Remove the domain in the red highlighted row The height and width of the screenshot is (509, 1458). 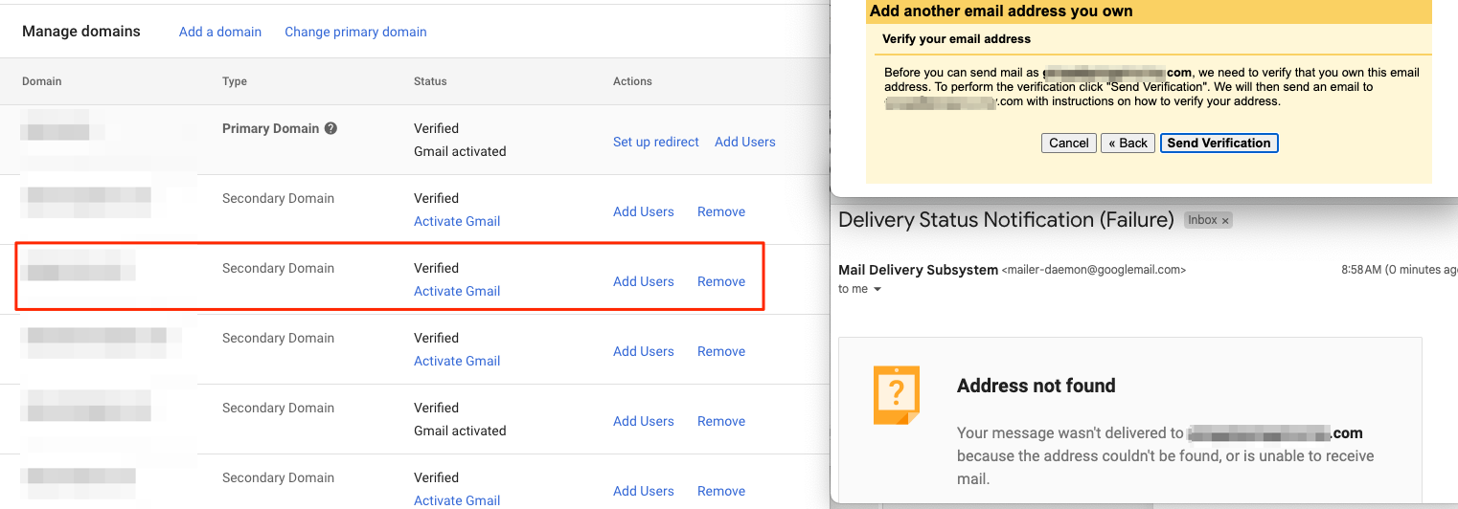coord(721,281)
